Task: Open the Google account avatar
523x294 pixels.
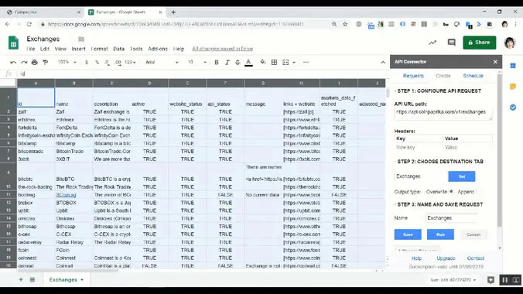Action: 510,43
